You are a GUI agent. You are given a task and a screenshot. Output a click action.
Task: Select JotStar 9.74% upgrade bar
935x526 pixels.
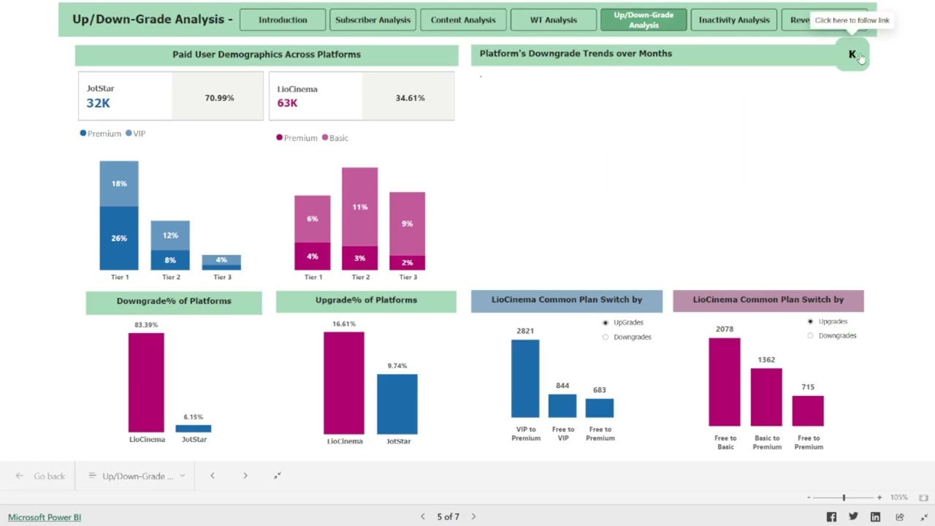pos(397,404)
